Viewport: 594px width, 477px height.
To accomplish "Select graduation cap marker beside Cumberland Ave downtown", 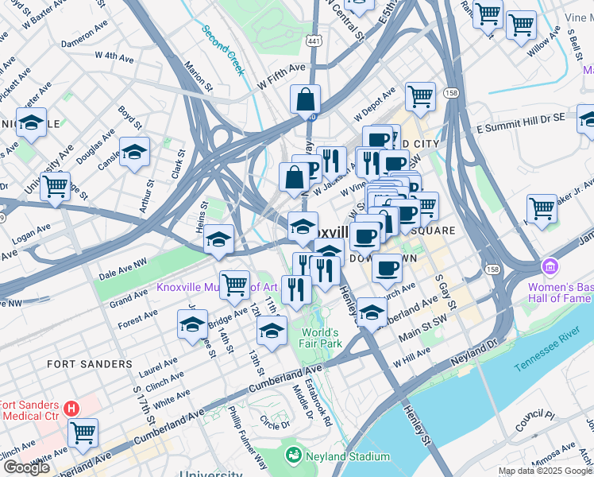I will coord(372,314).
